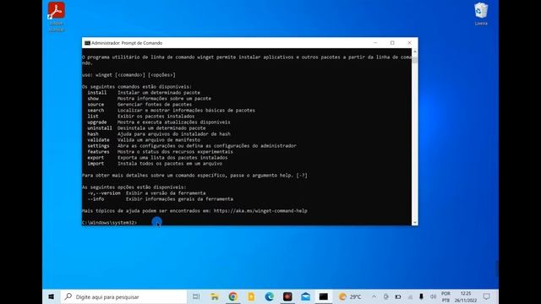Image resolution: width=541 pixels, height=304 pixels.
Task: Open the Mail app from the taskbar
Action: (306, 296)
